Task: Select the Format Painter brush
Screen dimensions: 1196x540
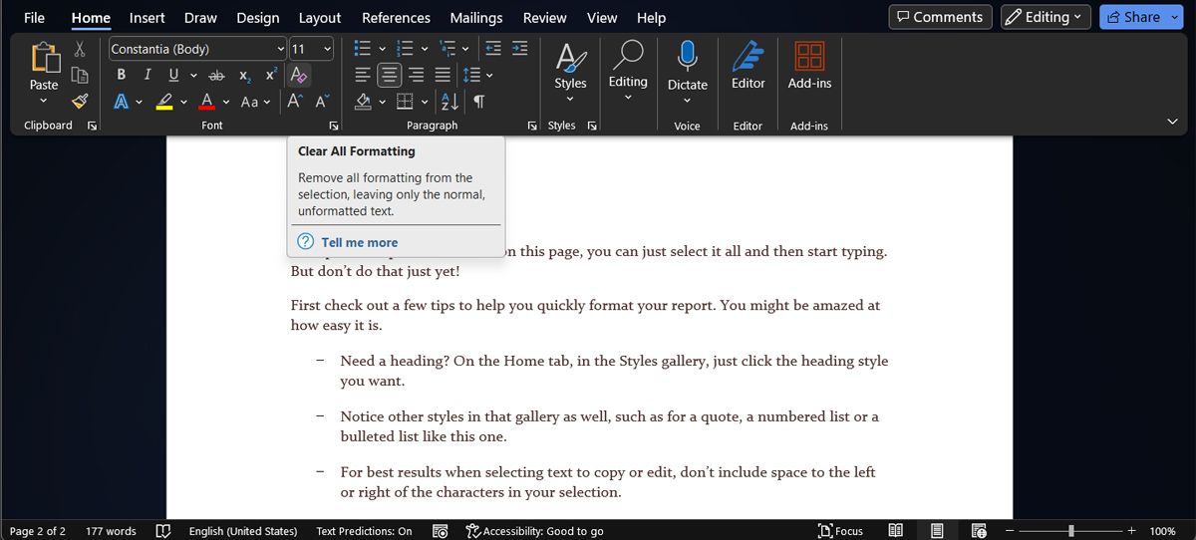Action: tap(80, 101)
